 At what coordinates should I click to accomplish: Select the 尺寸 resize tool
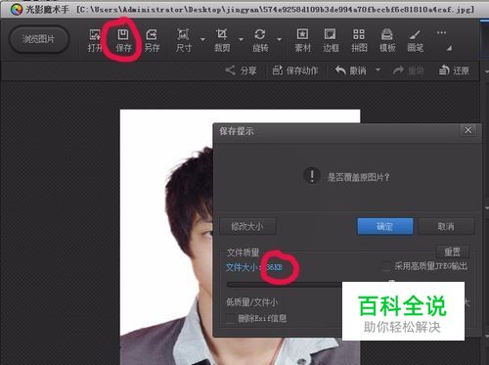pos(184,40)
